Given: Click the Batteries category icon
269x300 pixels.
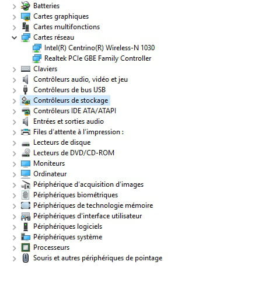Looking at the screenshot, I should coord(26,6).
